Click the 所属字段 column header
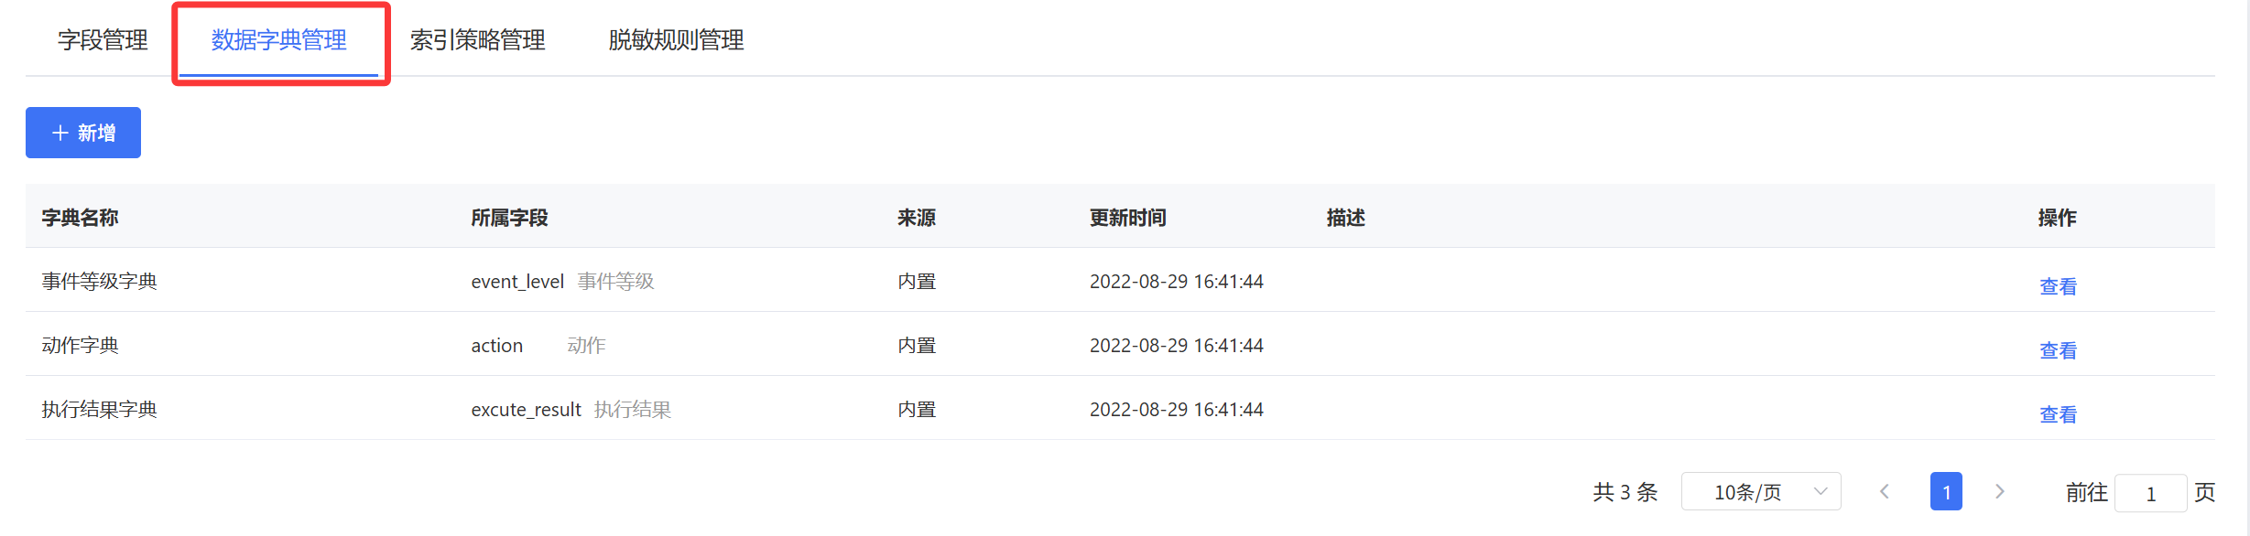This screenshot has width=2250, height=536. coord(509,218)
